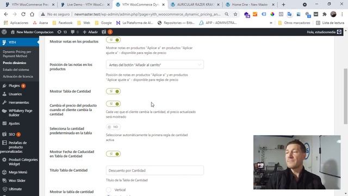Screen dimensions: 348x196
Task: Close the Live Demo - YITH tab
Action: point(108,4)
